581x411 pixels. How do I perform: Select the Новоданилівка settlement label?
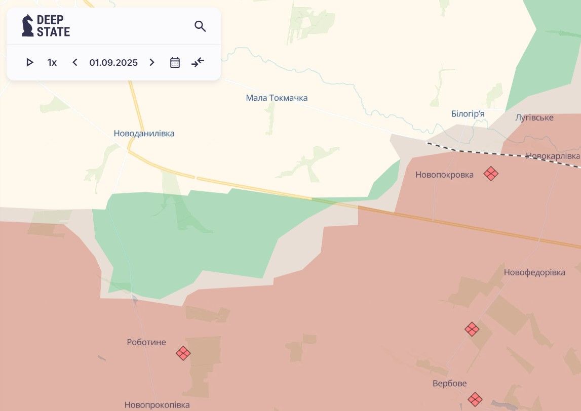point(144,134)
